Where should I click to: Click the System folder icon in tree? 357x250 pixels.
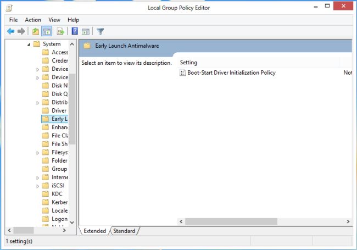pyautogui.click(x=37, y=44)
